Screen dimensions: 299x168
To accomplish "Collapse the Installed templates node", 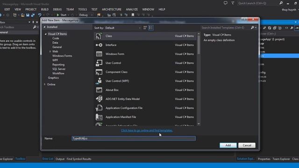I will (44, 27).
